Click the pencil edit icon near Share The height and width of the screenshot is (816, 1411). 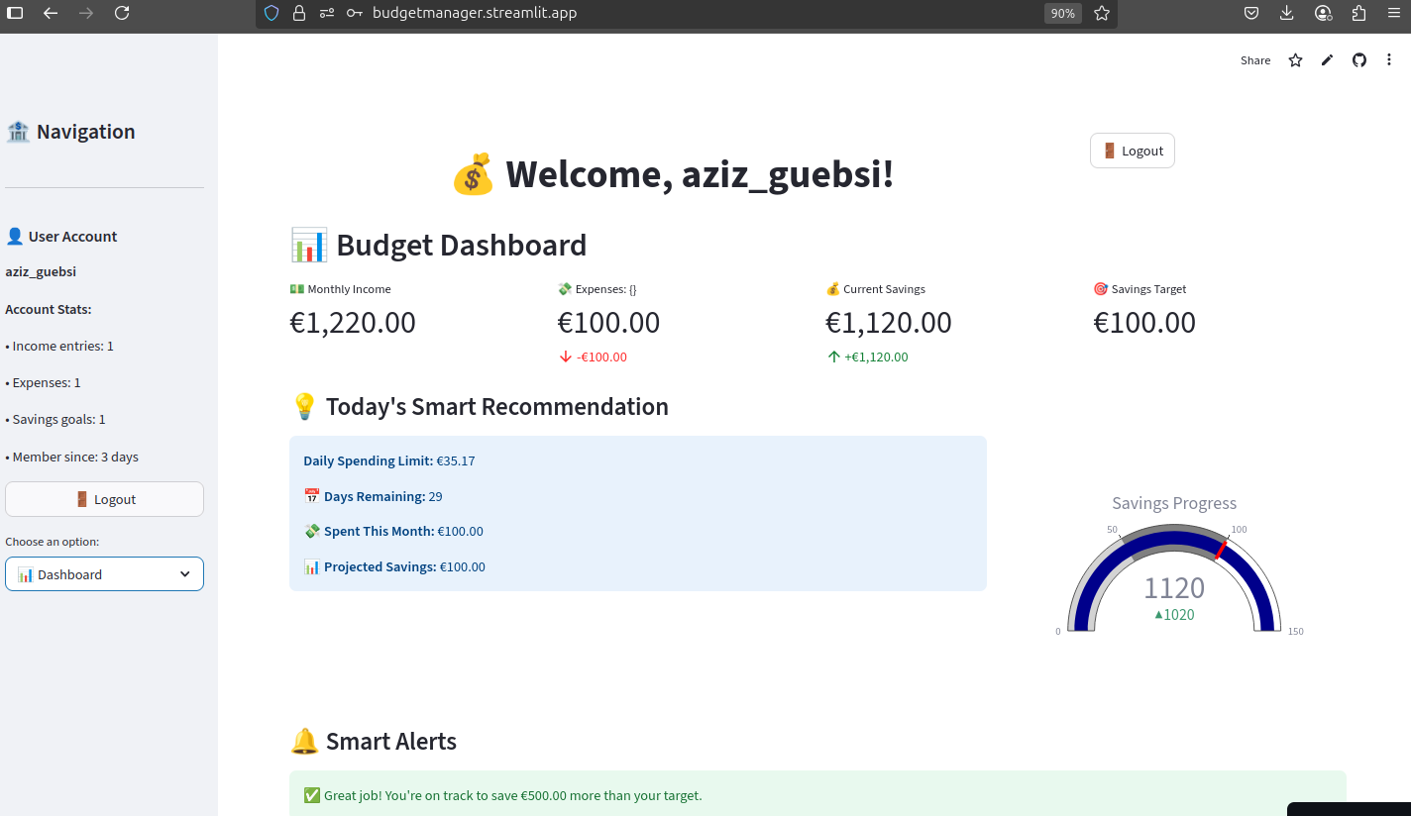(x=1327, y=60)
